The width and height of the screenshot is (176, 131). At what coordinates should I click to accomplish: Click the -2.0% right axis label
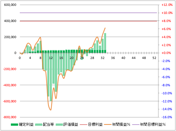click(x=166, y=61)
